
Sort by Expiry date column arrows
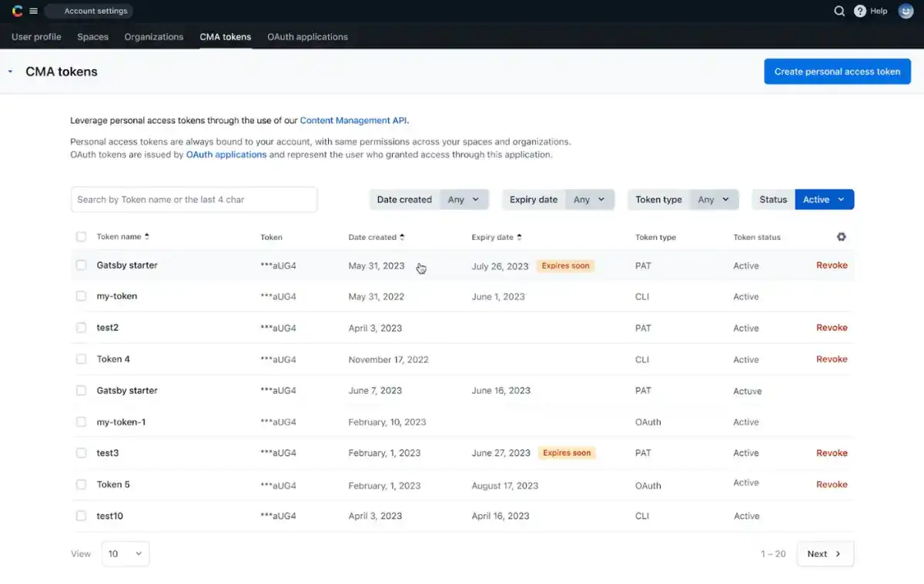[x=519, y=237]
